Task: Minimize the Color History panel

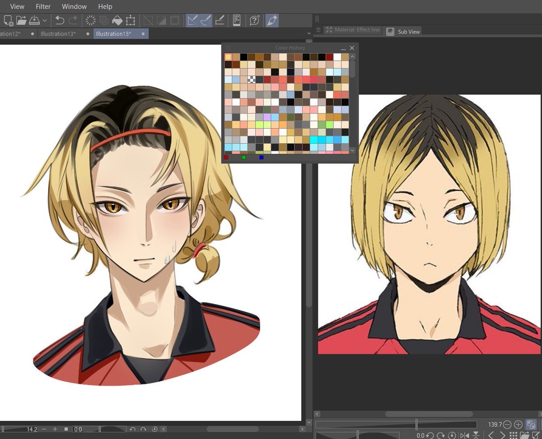Action: click(x=344, y=48)
